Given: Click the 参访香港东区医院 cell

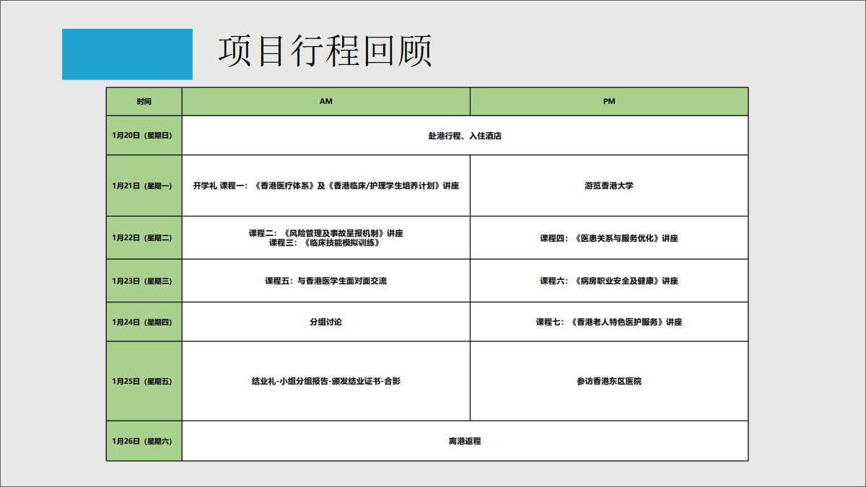Looking at the screenshot, I should pyautogui.click(x=609, y=381).
